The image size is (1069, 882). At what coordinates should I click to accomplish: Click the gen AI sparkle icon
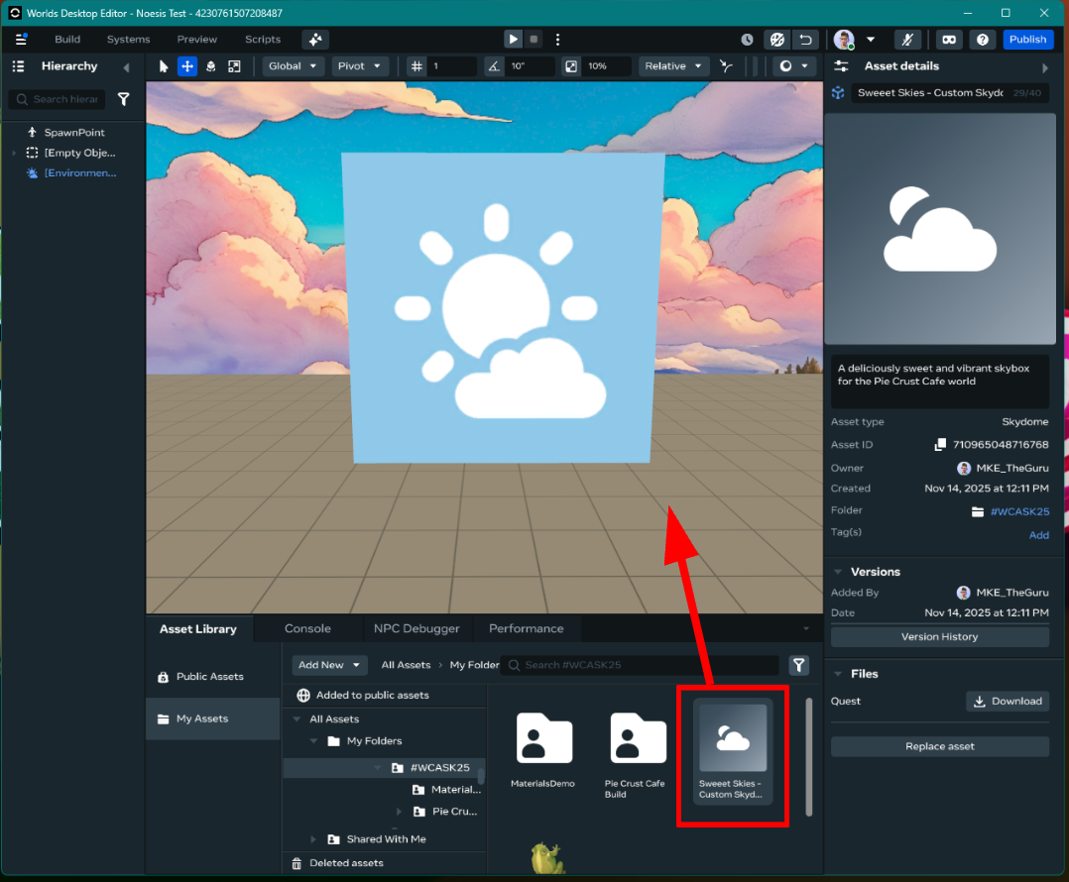(x=315, y=40)
